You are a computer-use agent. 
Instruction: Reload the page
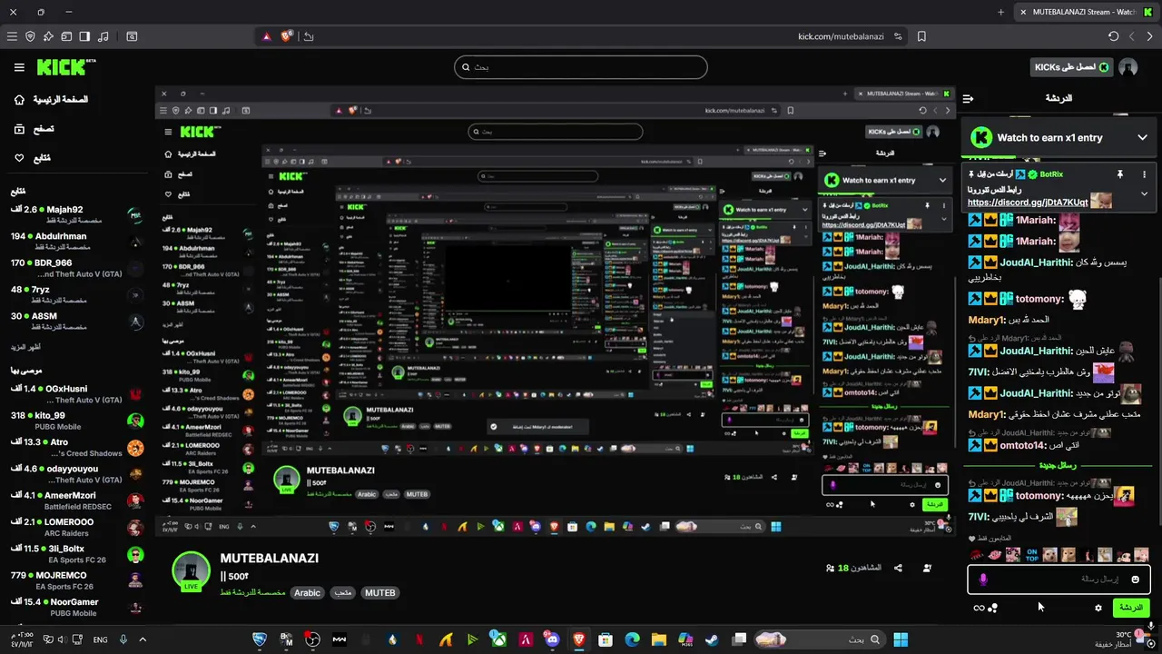(x=1114, y=36)
